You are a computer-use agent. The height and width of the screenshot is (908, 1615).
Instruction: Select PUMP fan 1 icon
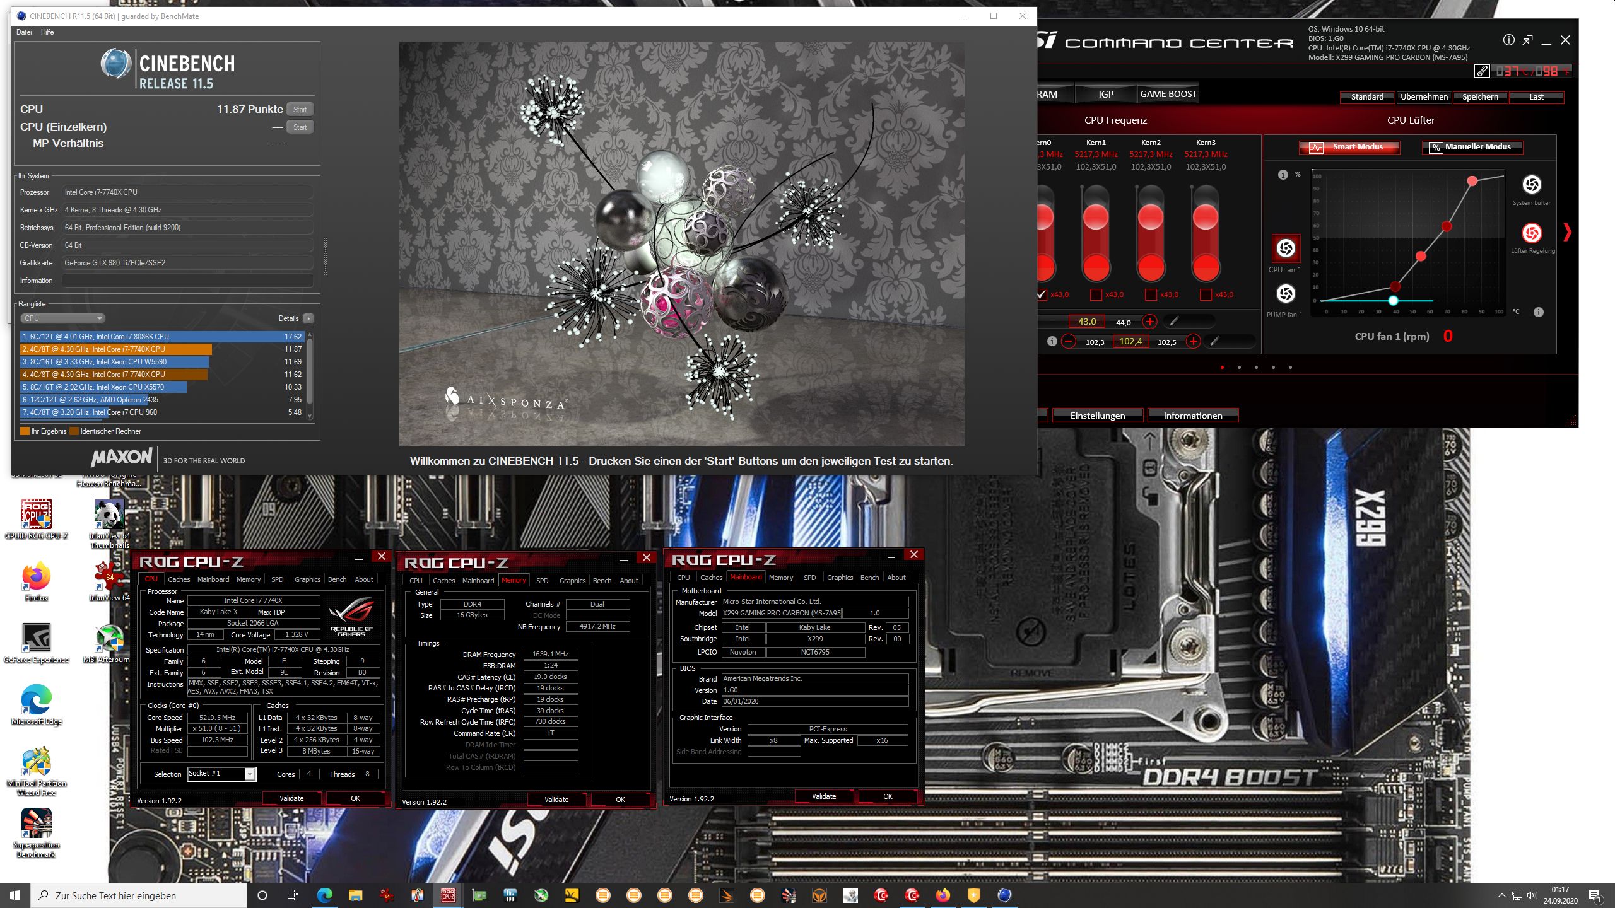click(1285, 294)
